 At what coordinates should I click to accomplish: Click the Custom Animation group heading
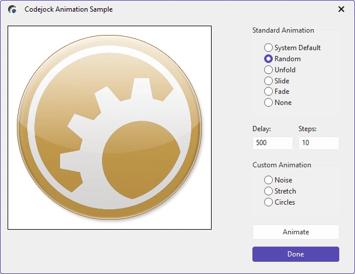click(x=282, y=165)
